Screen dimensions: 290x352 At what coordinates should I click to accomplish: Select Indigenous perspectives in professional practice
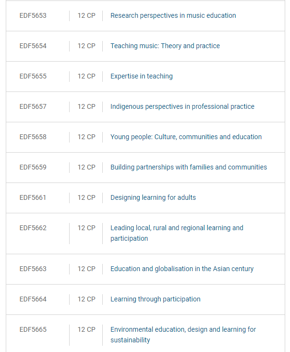point(182,106)
